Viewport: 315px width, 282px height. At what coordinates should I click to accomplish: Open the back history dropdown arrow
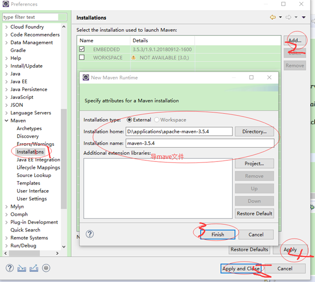point(280,17)
